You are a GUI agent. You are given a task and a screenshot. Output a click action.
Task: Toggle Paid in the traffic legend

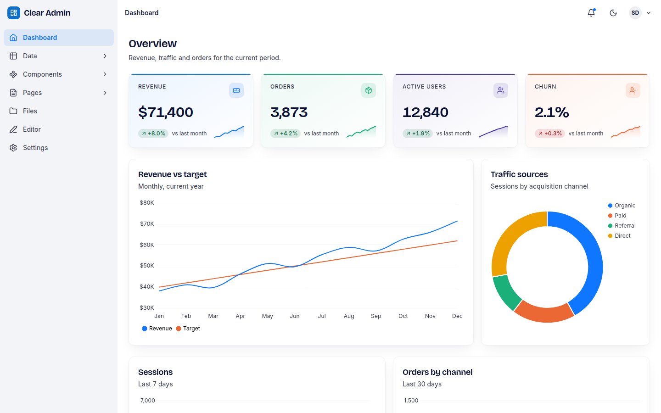[617, 216]
